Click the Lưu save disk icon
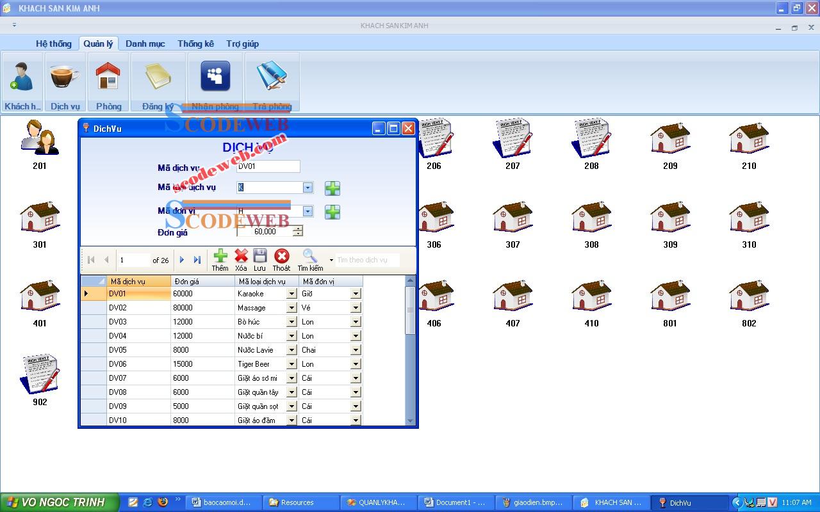Viewport: 820px width, 512px height. (259, 257)
